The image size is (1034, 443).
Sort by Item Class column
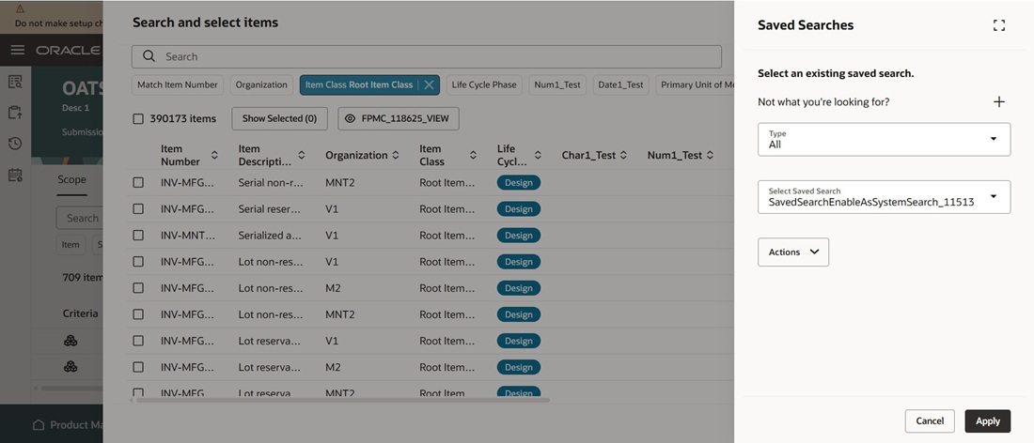[x=473, y=156]
